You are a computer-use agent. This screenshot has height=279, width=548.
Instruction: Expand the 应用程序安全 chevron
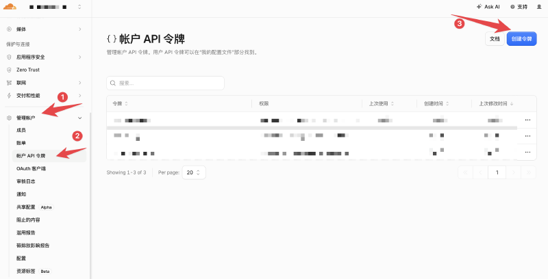point(79,57)
